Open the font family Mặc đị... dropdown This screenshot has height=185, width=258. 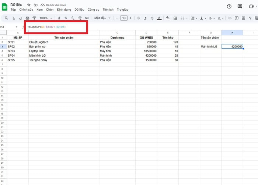tap(102, 18)
